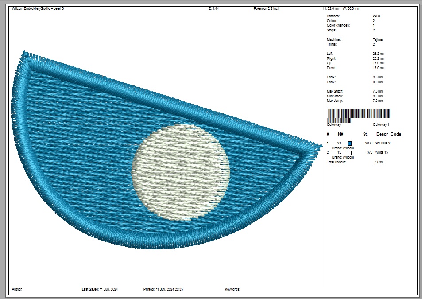Click the White 15 color swatch

coord(350,152)
